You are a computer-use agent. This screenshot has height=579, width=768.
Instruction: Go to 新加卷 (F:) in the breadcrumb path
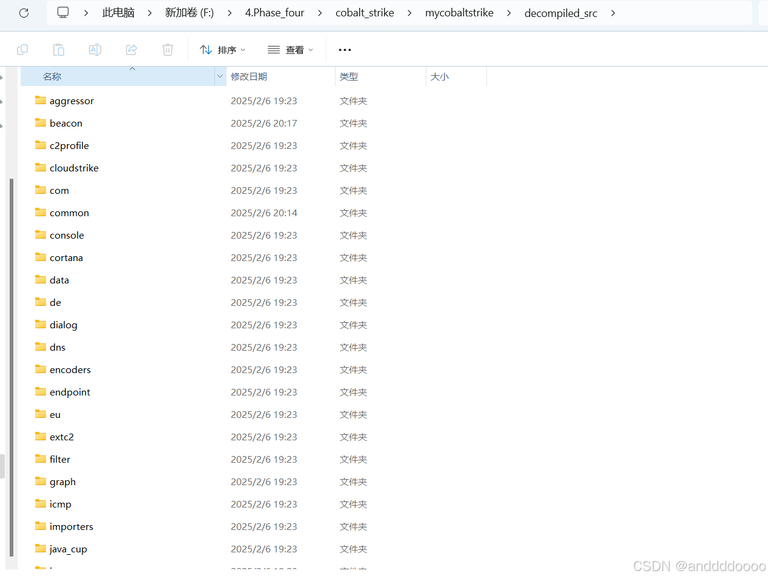(189, 13)
